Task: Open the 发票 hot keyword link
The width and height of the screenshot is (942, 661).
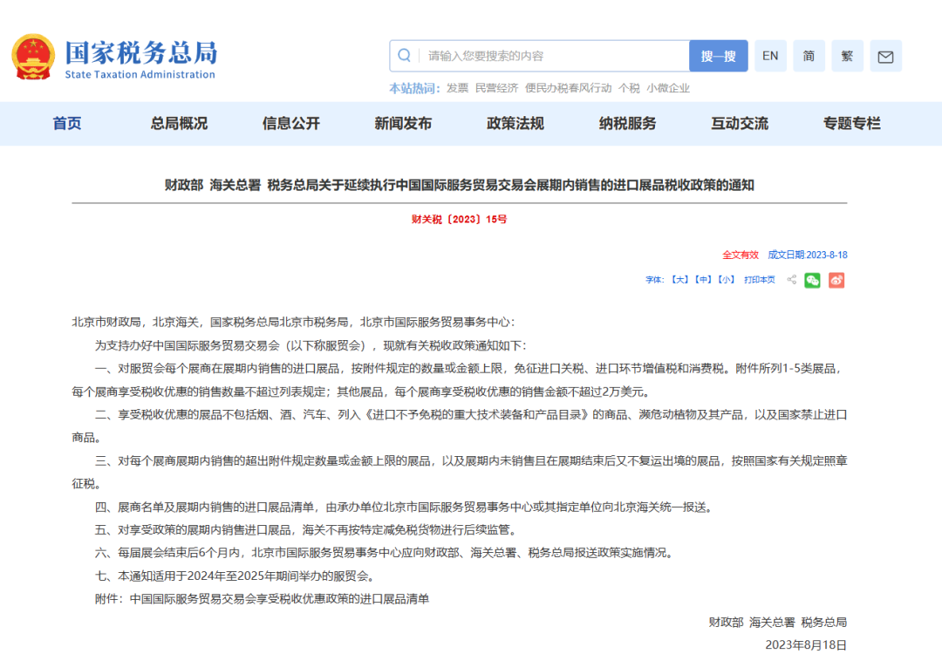Action: pyautogui.click(x=457, y=88)
